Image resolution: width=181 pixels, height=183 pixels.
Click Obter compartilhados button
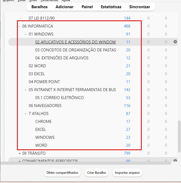pyautogui.click(x=62, y=172)
